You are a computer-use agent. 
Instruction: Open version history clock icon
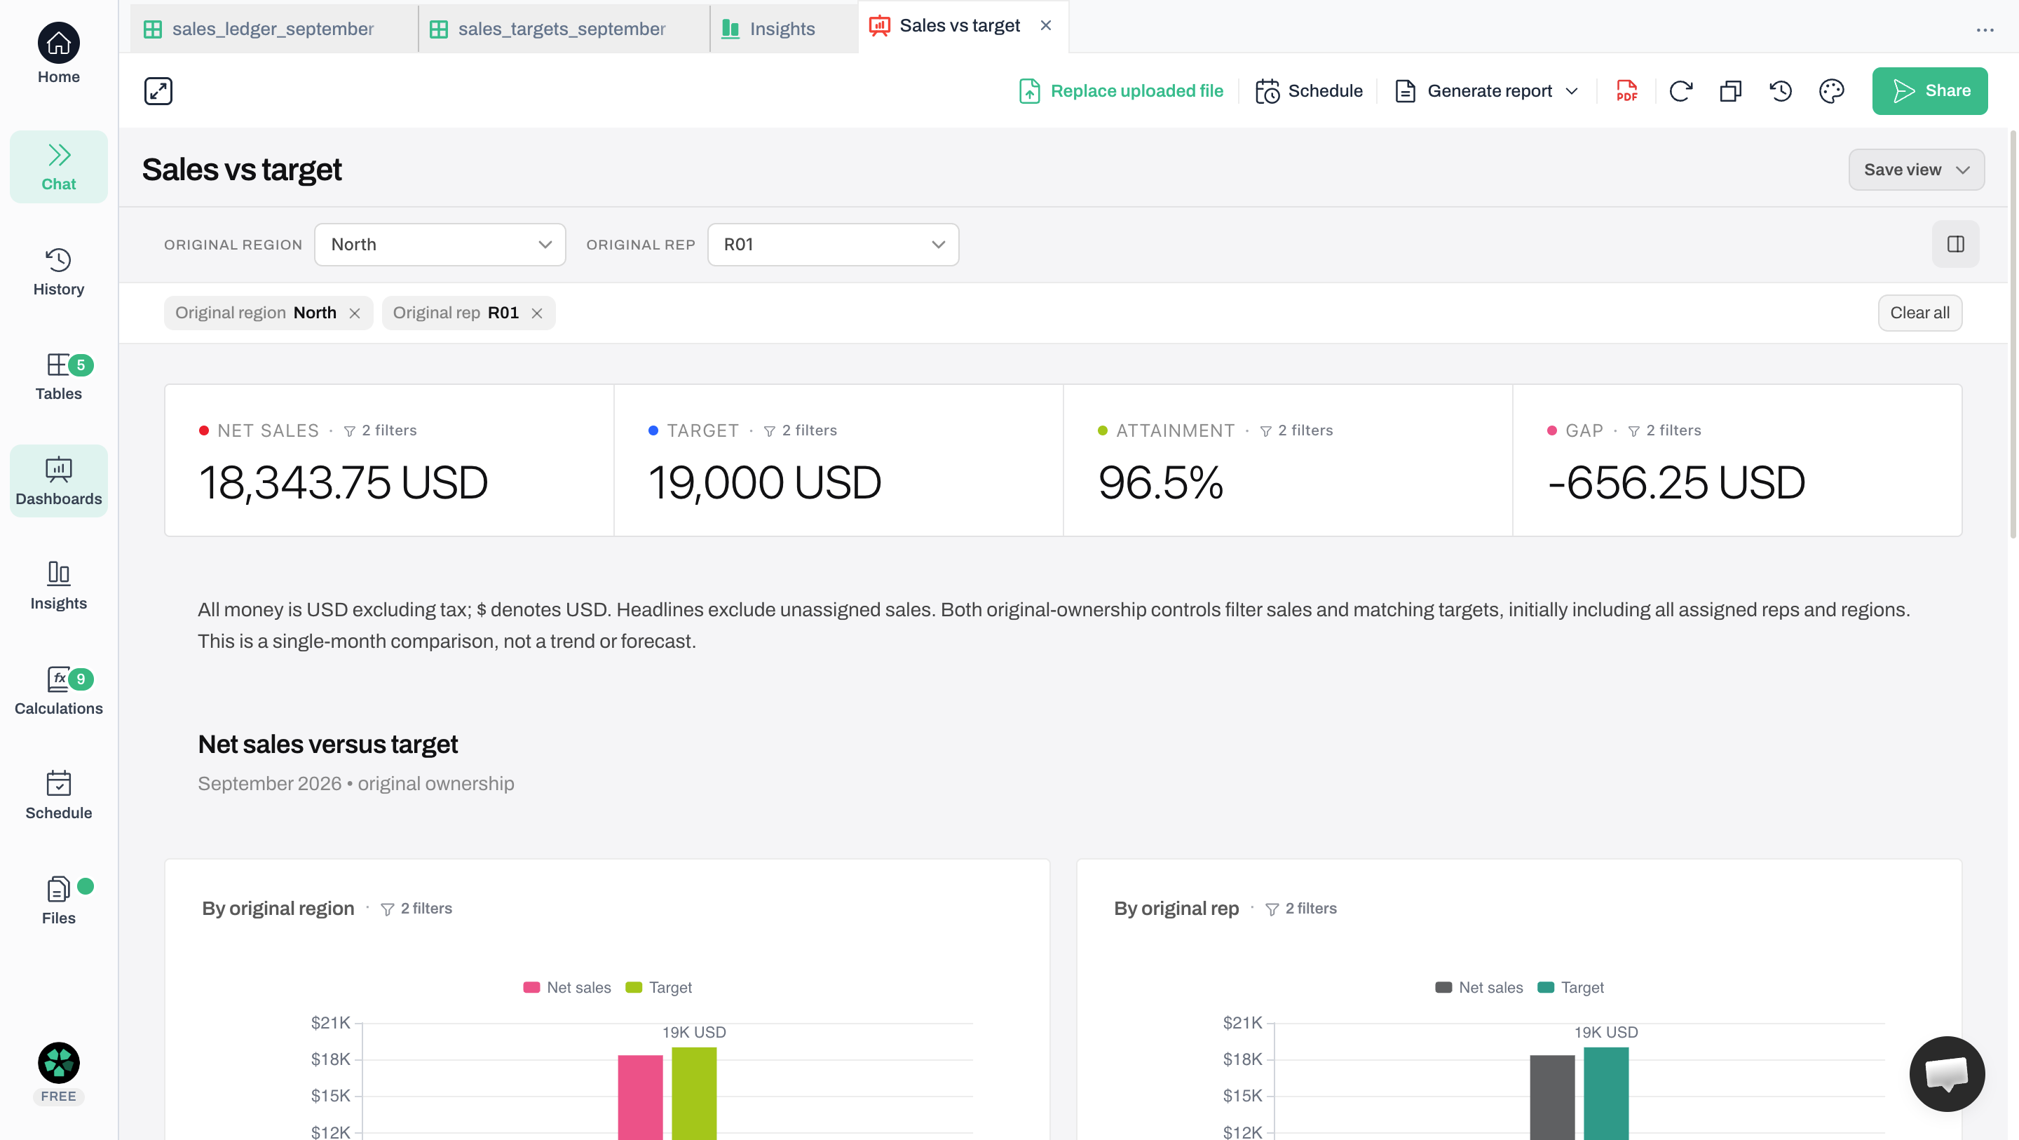pos(1781,91)
